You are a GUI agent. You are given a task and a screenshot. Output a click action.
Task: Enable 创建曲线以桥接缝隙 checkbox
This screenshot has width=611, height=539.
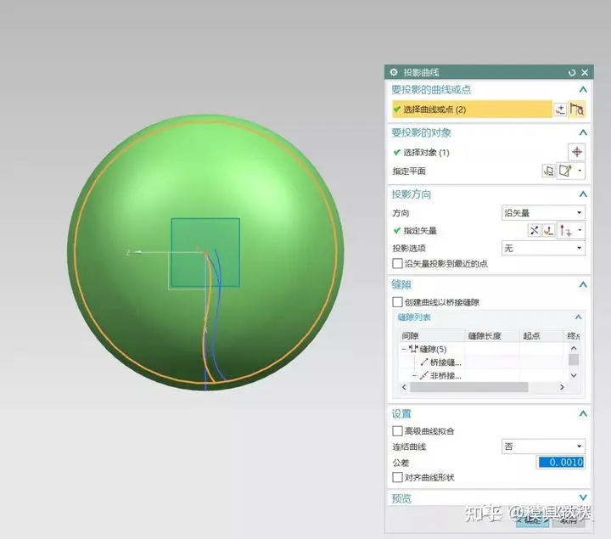[397, 302]
